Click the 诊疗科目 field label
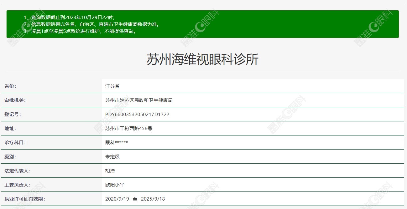This screenshot has height=209, width=407. 15,142
